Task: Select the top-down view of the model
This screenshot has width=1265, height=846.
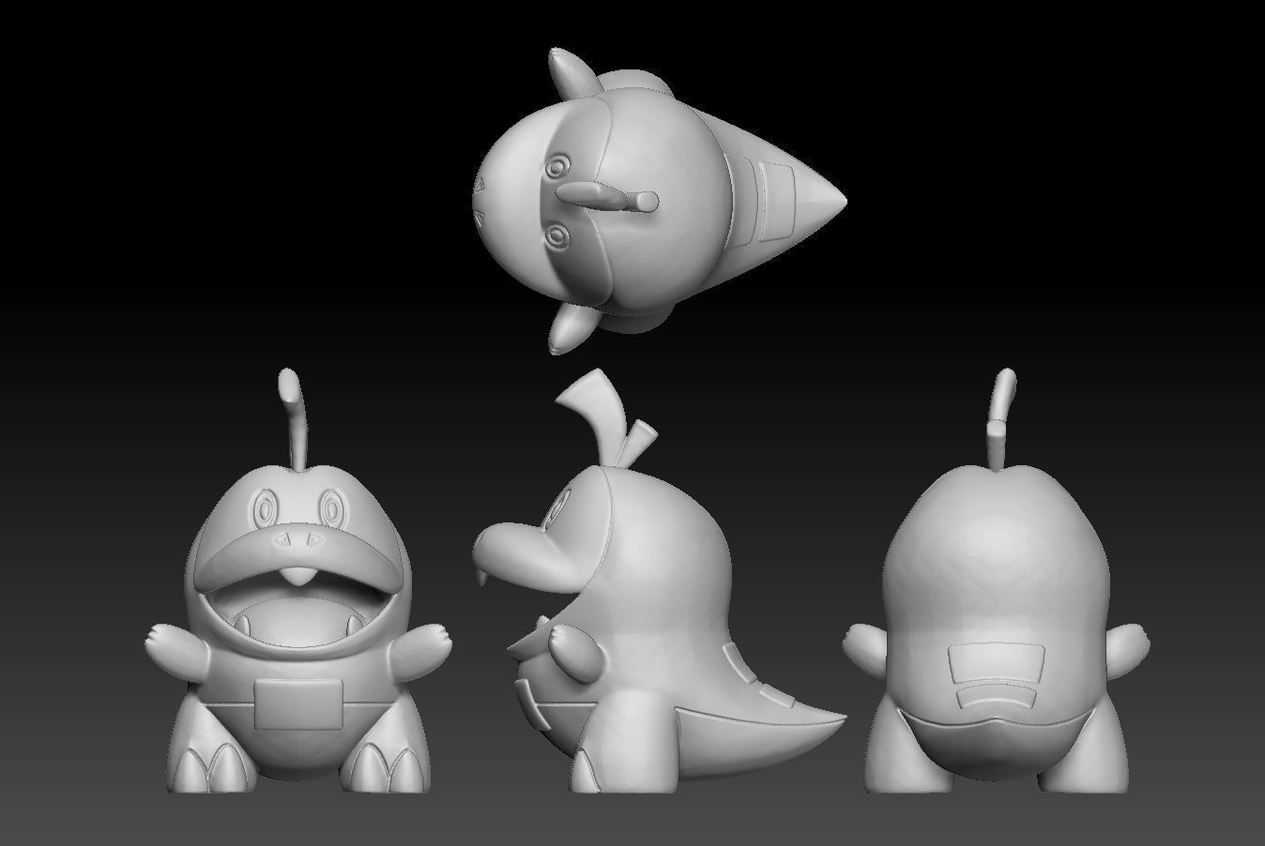Action: tap(659, 201)
